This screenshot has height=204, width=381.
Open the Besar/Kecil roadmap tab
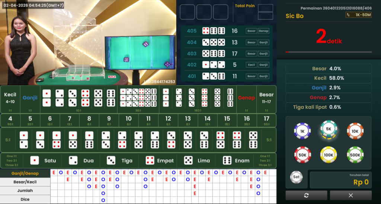pyautogui.click(x=25, y=182)
